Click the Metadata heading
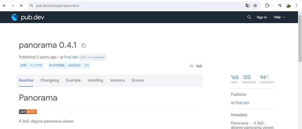 239,115
